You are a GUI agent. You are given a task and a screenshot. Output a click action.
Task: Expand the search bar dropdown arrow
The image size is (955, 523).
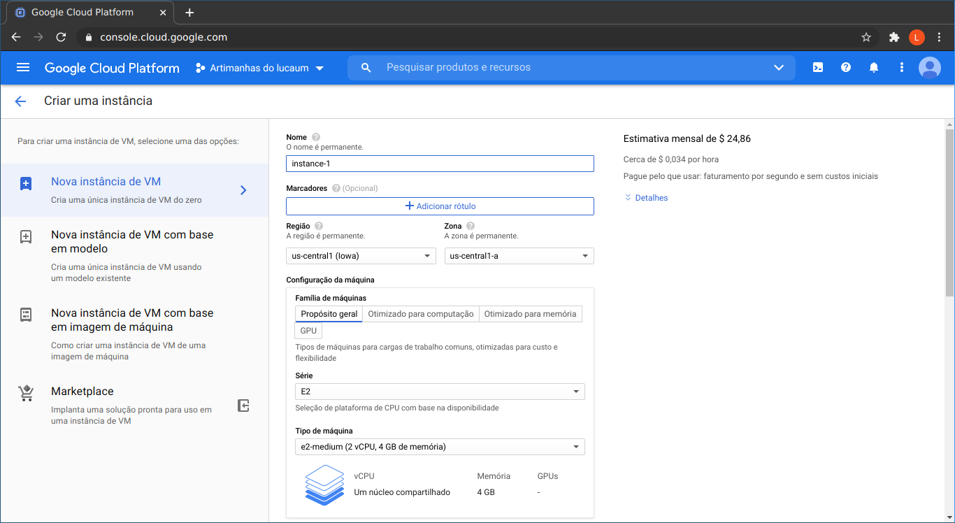tap(779, 68)
